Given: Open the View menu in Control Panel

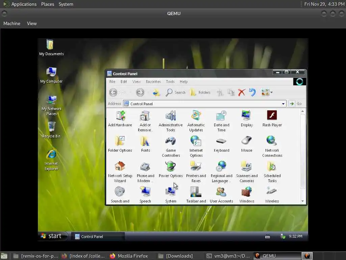Looking at the screenshot, I should pyautogui.click(x=137, y=82).
